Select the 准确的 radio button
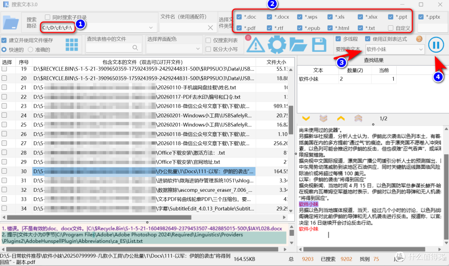Viewport: 449px width, 266px height. [x=30, y=50]
